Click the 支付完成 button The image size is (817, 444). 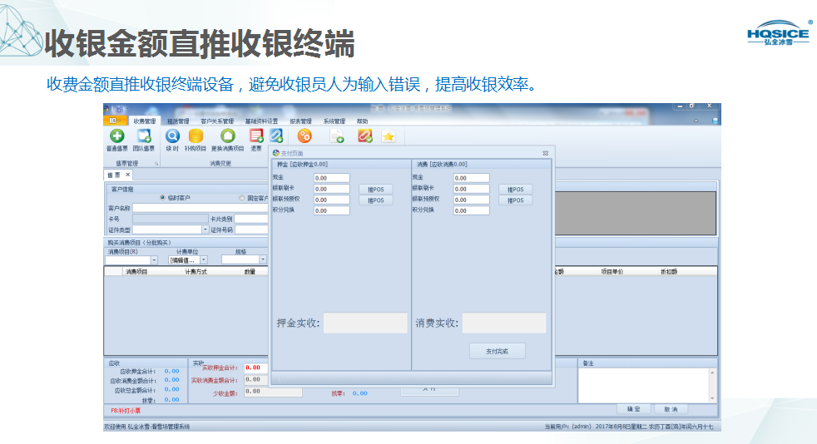(497, 351)
